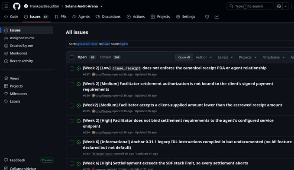Check the box for issue #337
Screen dimensions: 294x170
(x=72, y=68)
